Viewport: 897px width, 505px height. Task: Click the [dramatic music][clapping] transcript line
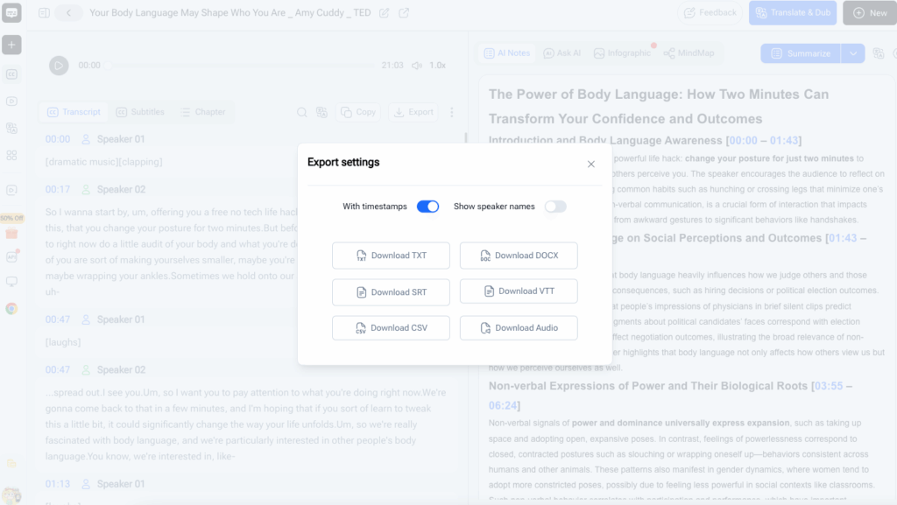click(103, 162)
